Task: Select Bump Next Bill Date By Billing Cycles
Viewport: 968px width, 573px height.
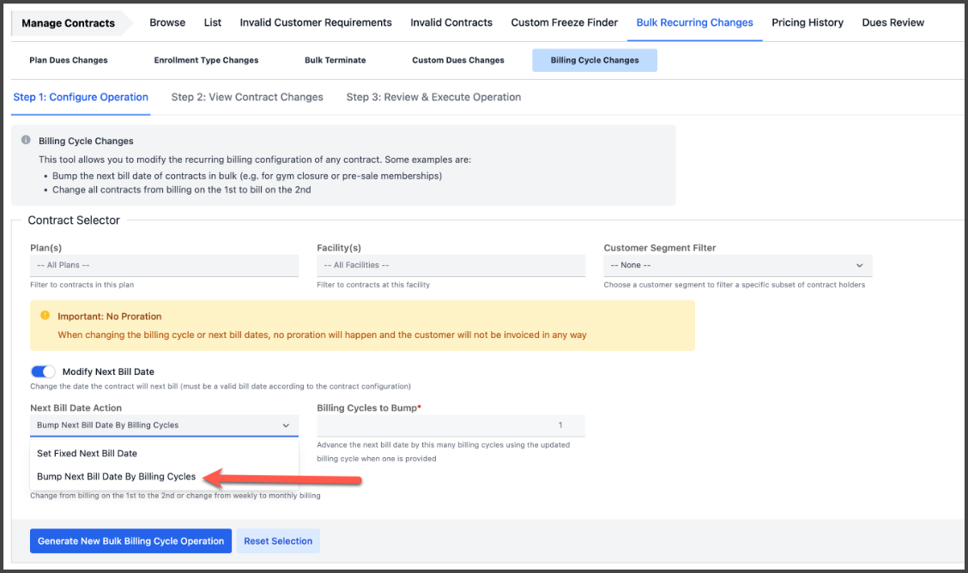Action: (117, 477)
